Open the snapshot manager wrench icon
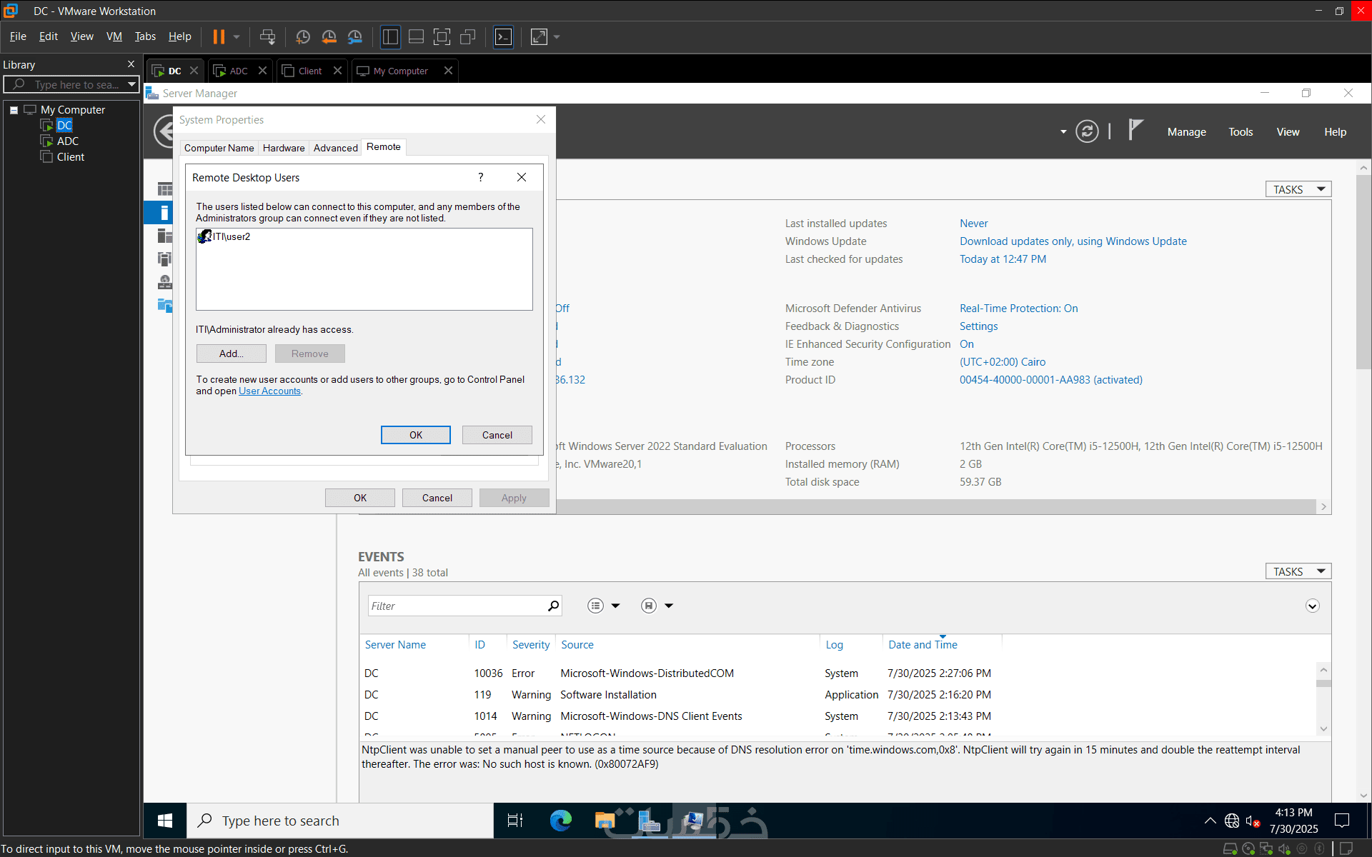 355,36
